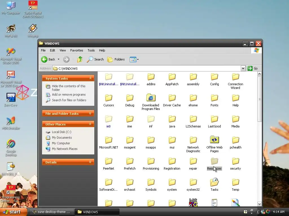Collapse the System Tasks panel

pyautogui.click(x=90, y=78)
